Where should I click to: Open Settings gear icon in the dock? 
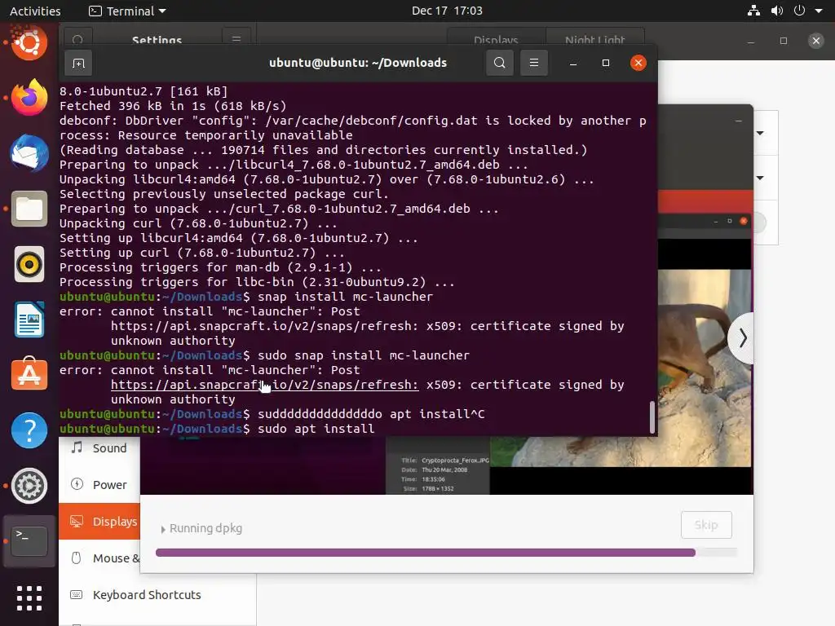tap(29, 486)
